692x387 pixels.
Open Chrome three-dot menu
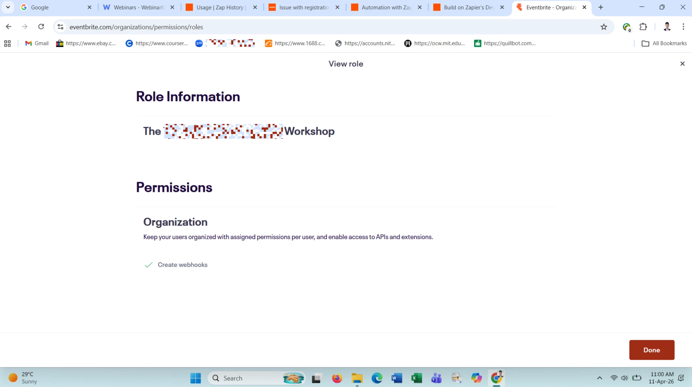tap(683, 27)
